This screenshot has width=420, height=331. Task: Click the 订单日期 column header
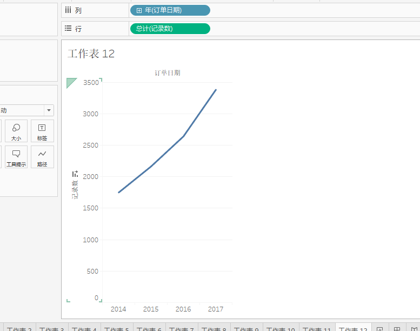168,73
